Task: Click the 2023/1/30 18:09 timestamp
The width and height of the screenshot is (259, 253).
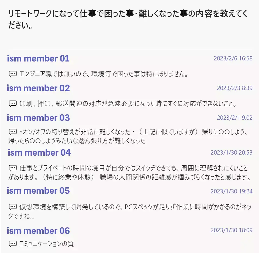Action: (232, 230)
